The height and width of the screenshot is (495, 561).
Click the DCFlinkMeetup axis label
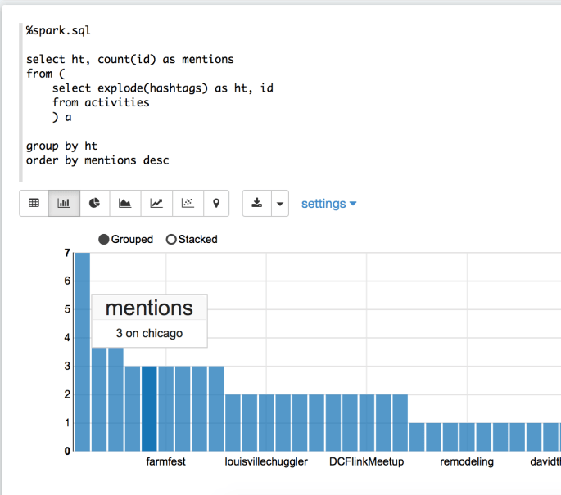pyautogui.click(x=366, y=461)
